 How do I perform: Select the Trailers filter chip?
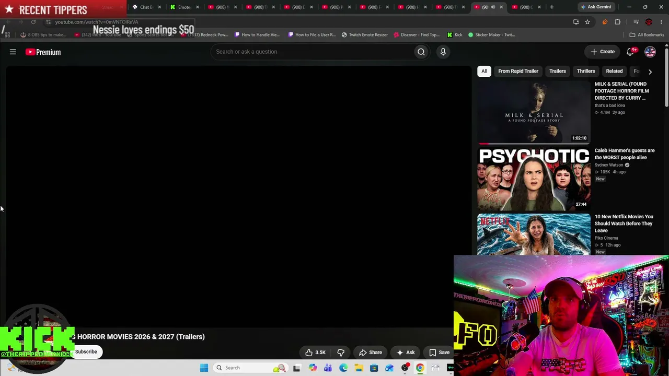557,71
